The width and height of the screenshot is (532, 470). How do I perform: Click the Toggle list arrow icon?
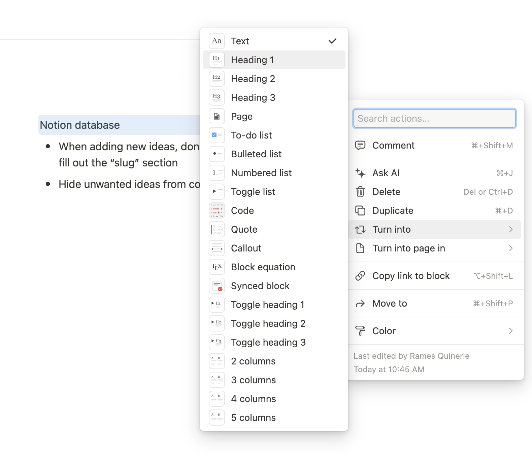(x=217, y=192)
